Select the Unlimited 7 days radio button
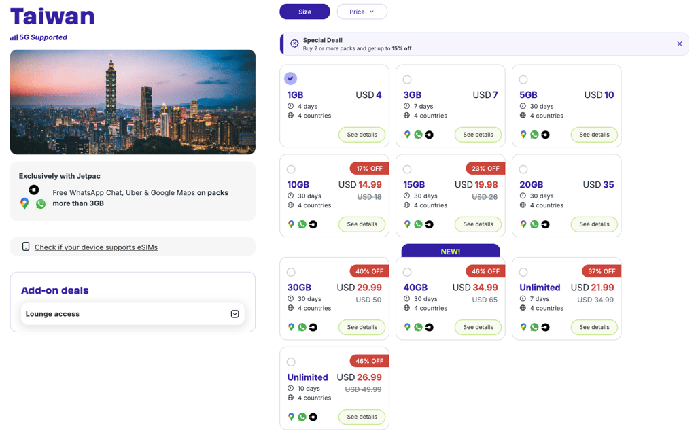Viewport: 696px width, 435px height. coord(523,272)
